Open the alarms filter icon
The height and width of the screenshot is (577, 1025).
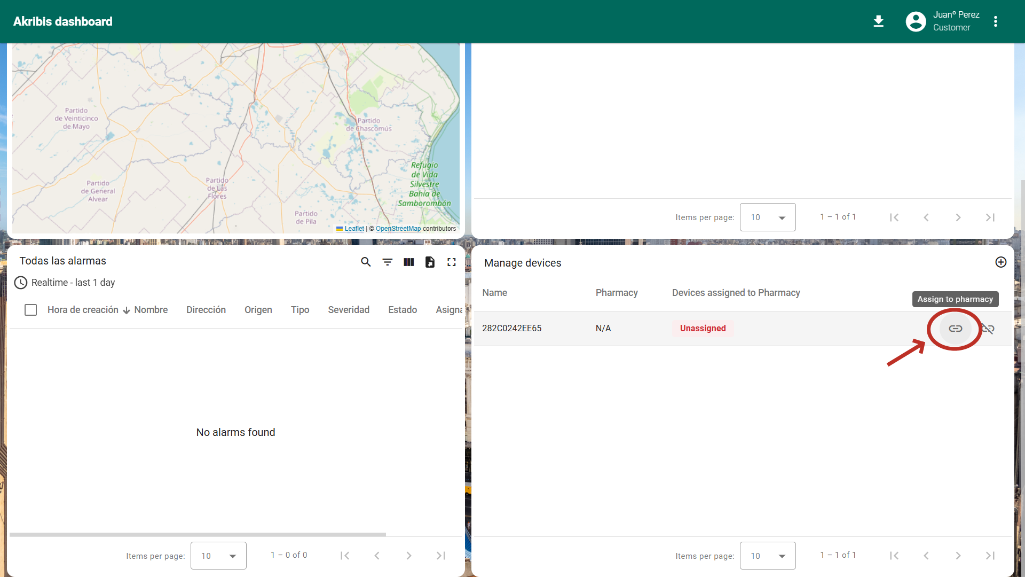tap(388, 262)
